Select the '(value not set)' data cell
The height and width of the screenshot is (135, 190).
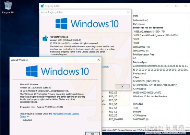point(141,20)
